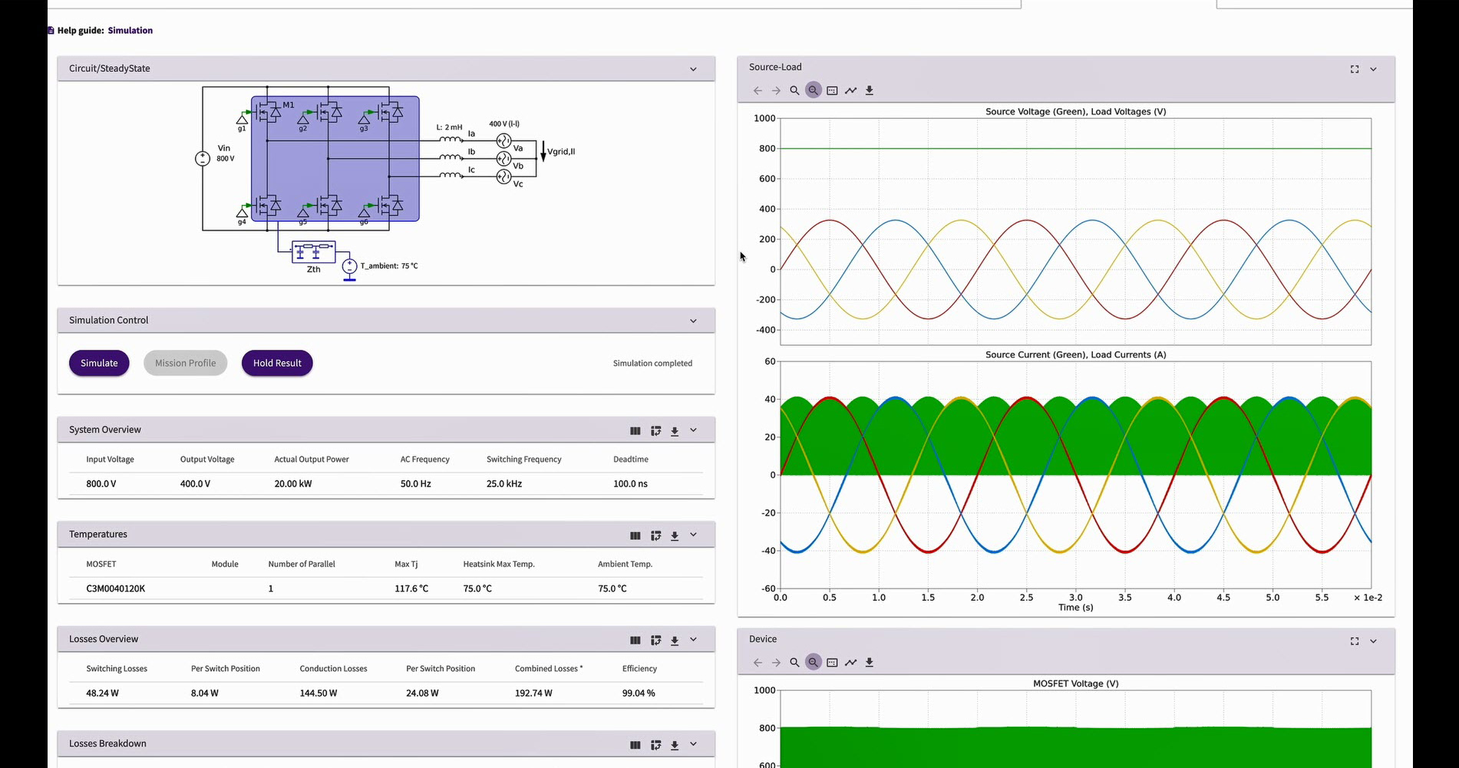Download the Source-Load plot
This screenshot has height=768, width=1459.
pos(869,91)
